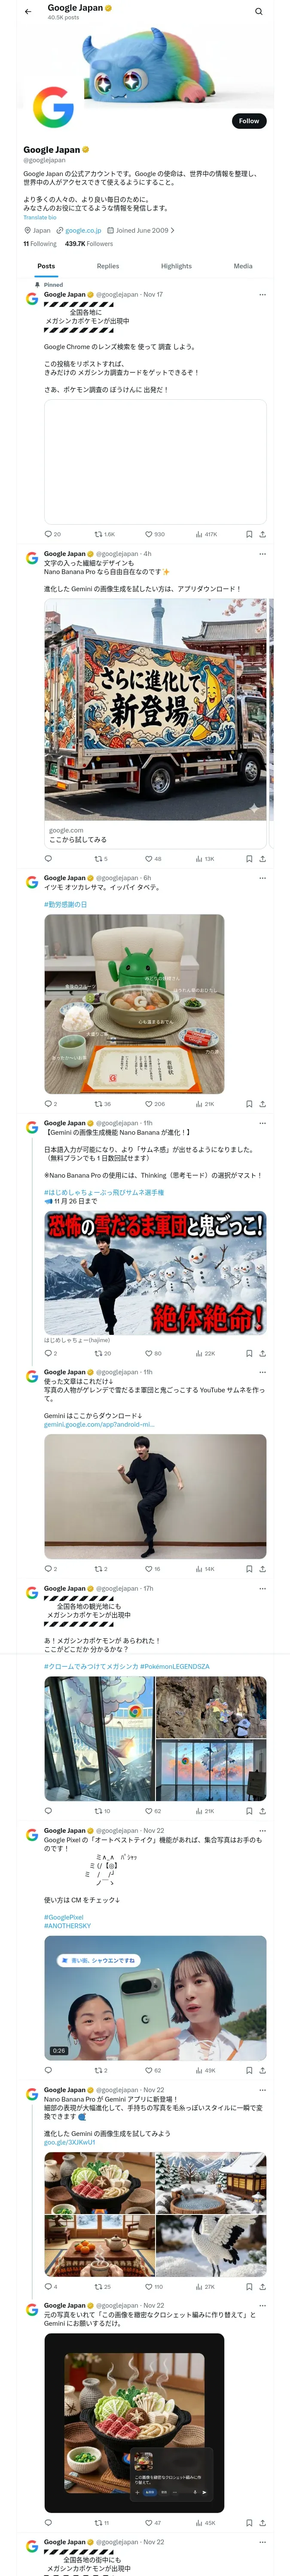Screen dimensions: 290x2576
Task: View analytics showing 417K views
Action: click(x=206, y=534)
